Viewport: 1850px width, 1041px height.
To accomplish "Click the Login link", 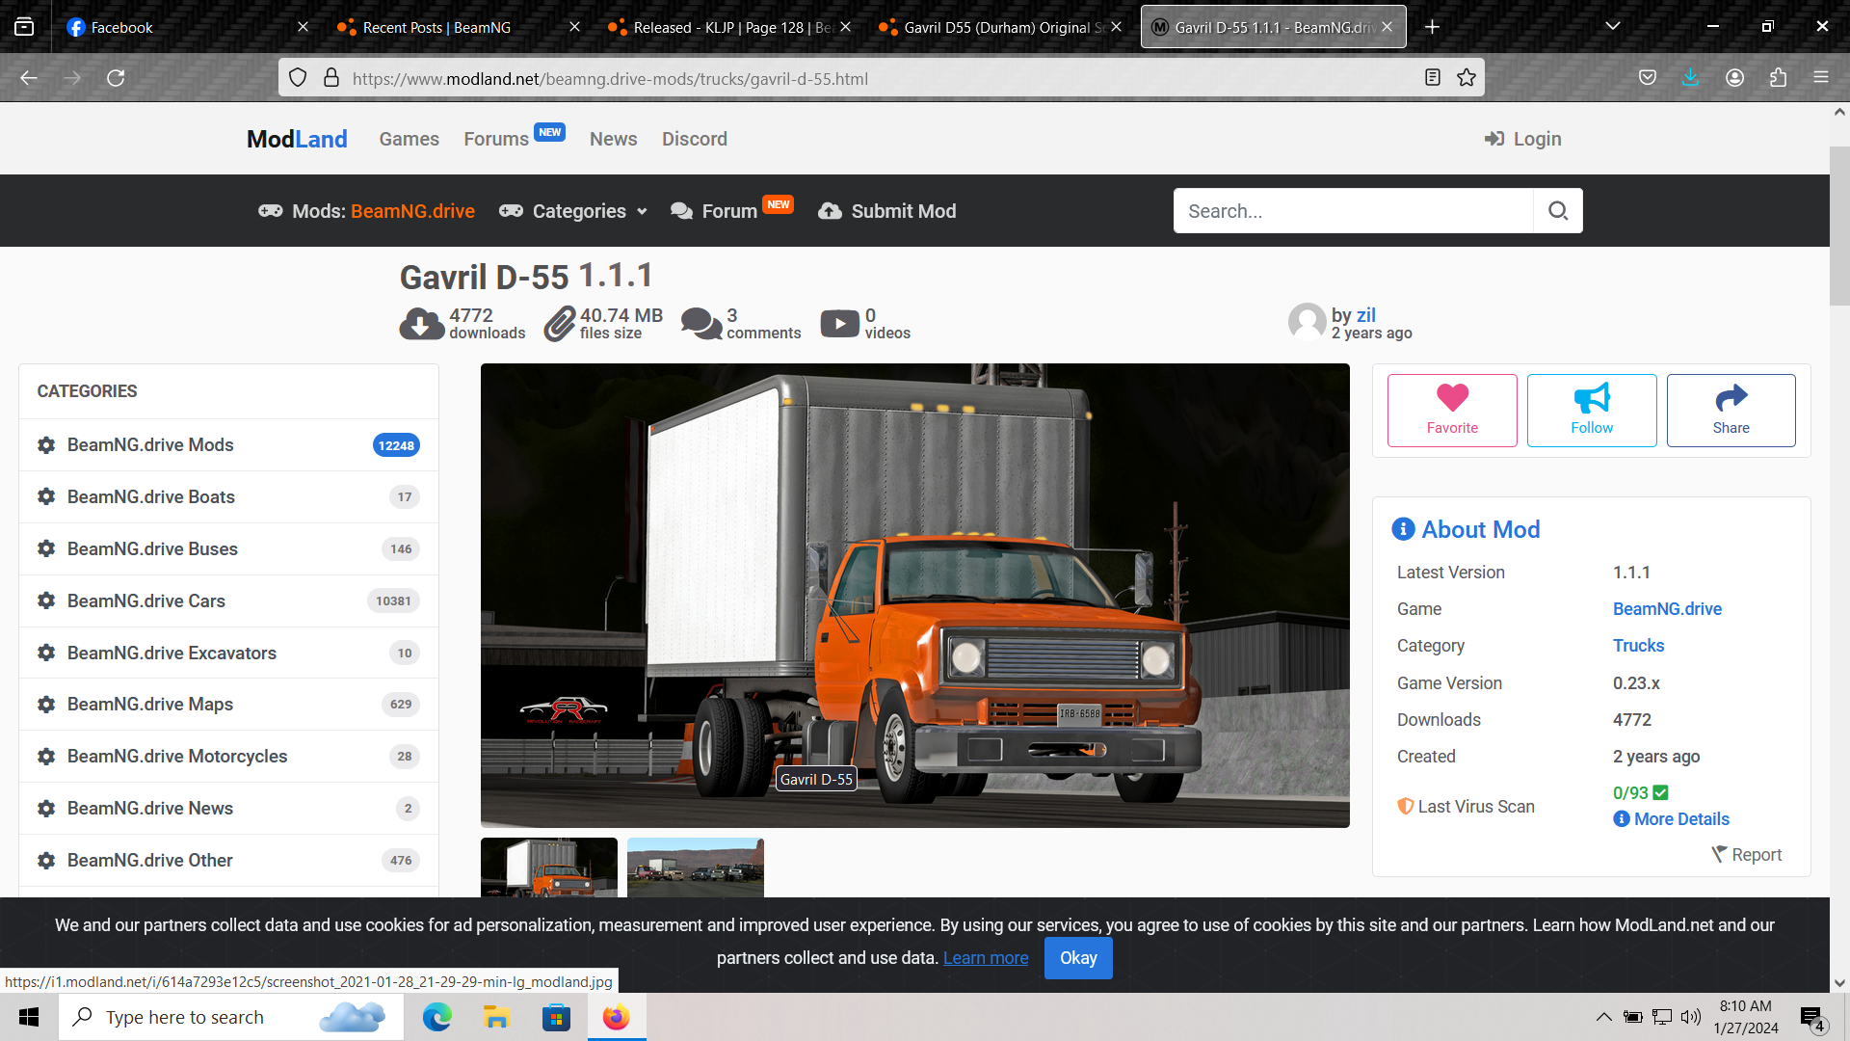I will (x=1522, y=139).
